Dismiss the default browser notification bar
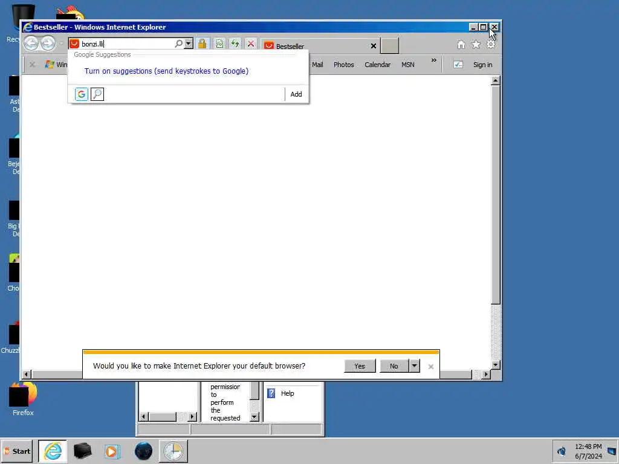The height and width of the screenshot is (464, 619). 430,367
